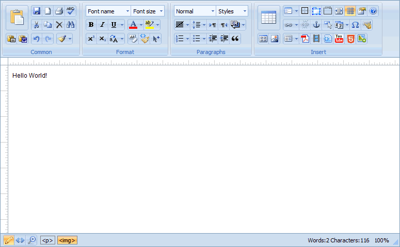
Task: Open the Font name dropdown
Action: click(x=108, y=11)
